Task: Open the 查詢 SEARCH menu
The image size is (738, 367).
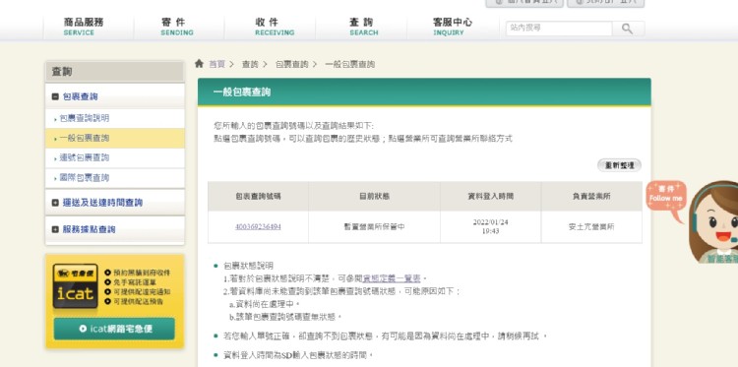Action: [363, 27]
